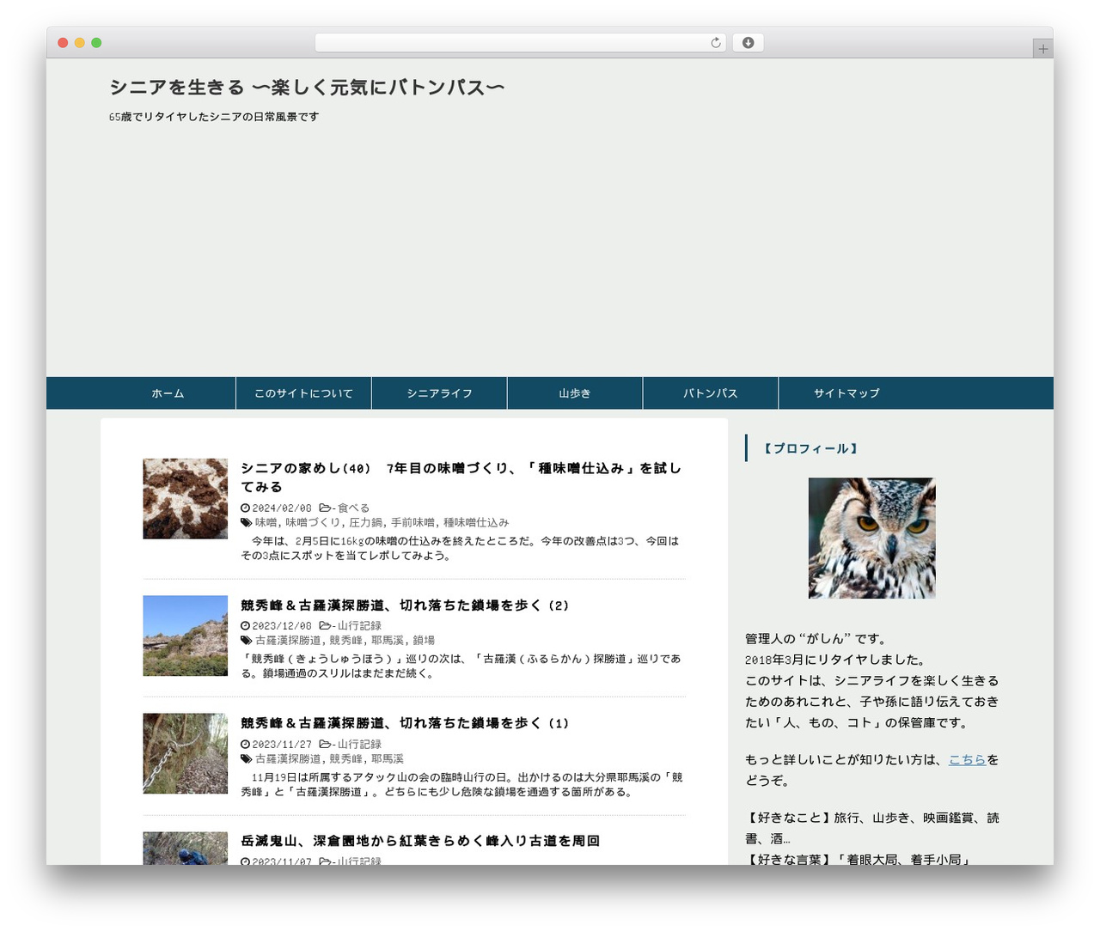Open the バトンパス menu item
Viewport: 1100px width, 931px height.
coord(711,393)
